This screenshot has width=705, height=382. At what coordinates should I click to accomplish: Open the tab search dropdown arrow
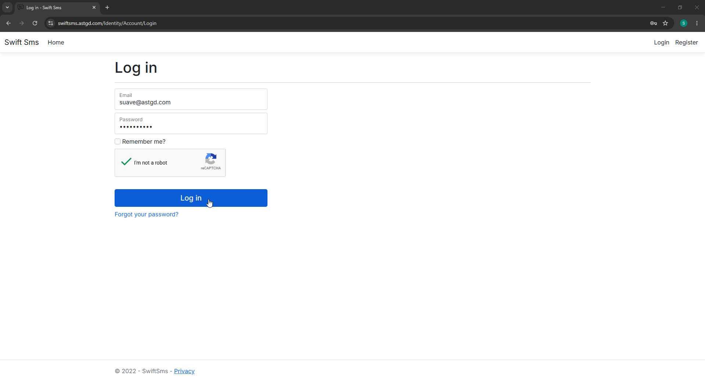point(7,7)
